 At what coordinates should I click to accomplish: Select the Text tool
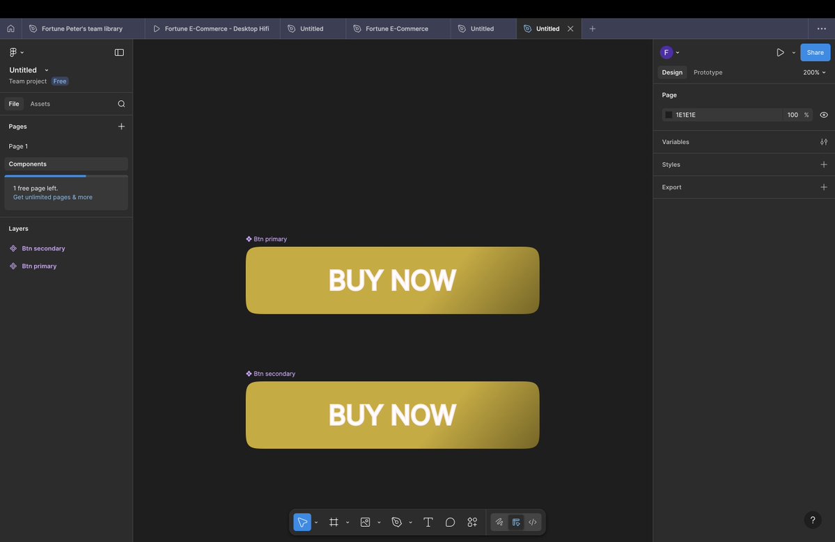(428, 523)
